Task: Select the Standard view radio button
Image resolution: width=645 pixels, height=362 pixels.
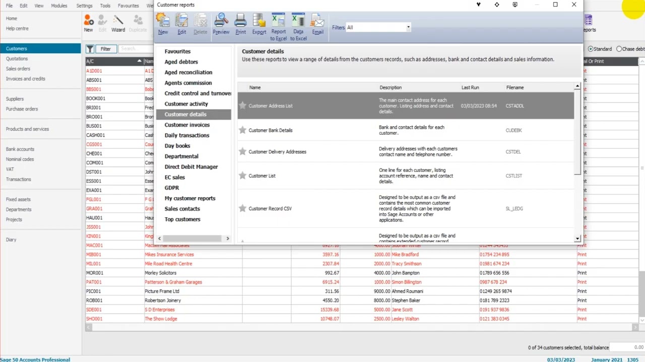Action: pyautogui.click(x=590, y=49)
